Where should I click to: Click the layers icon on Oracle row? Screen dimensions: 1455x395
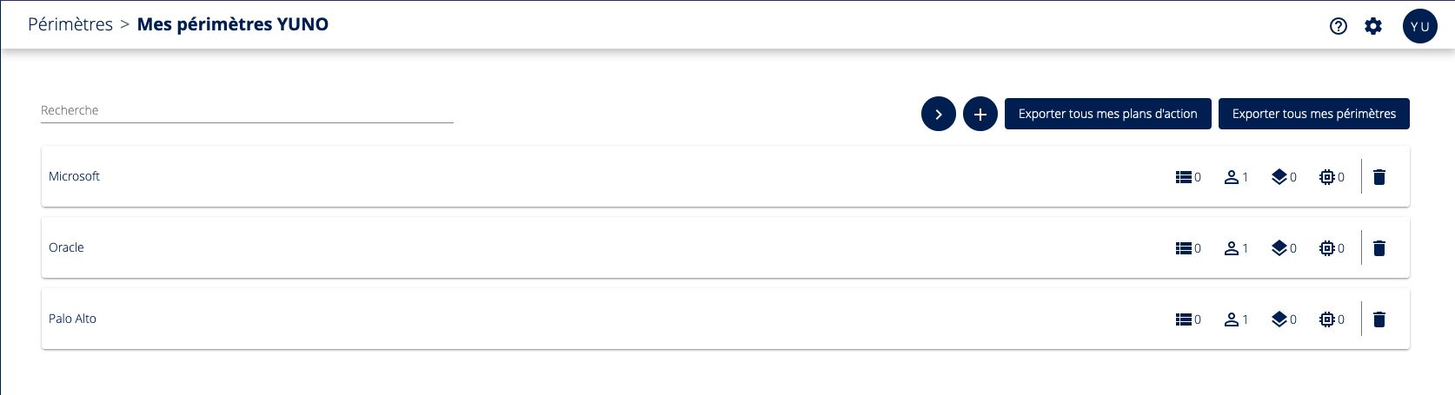1279,248
